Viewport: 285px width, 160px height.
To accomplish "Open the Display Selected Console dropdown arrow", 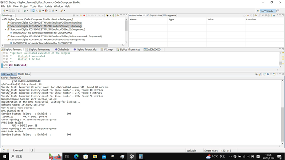I will (x=271, y=74).
